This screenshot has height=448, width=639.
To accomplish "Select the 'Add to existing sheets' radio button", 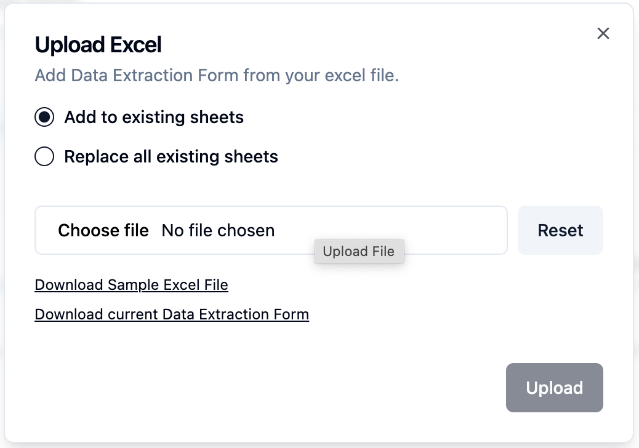I will click(x=44, y=117).
